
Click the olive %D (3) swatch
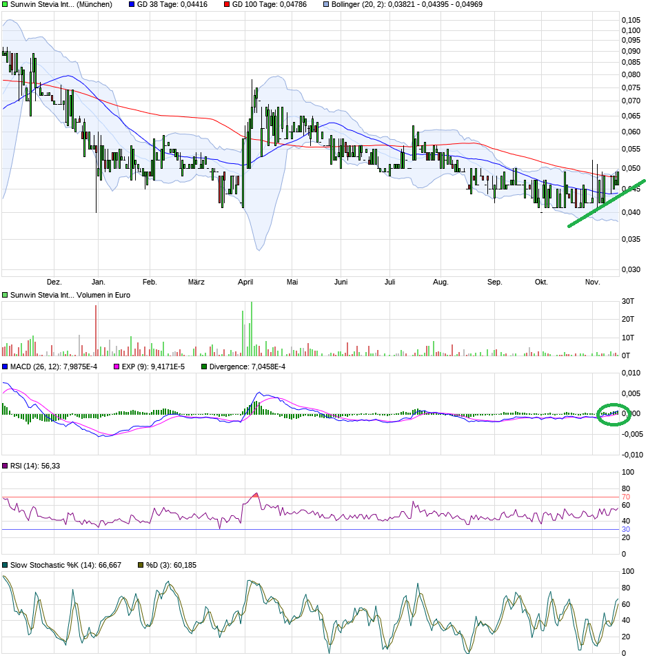coord(141,566)
